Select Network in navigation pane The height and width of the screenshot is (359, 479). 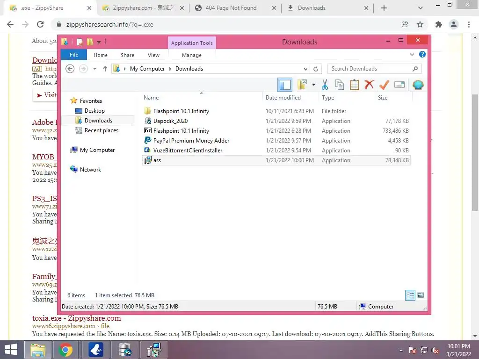90,169
